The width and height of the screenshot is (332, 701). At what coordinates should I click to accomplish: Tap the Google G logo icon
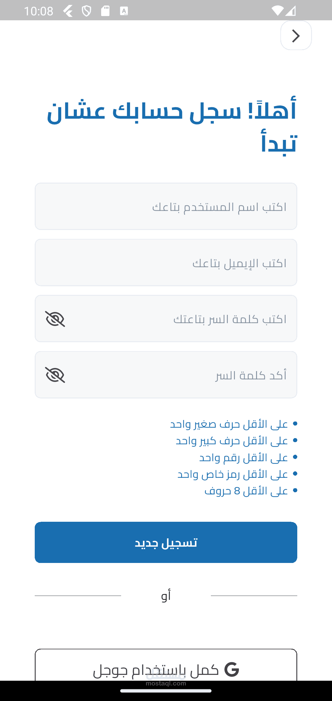(232, 670)
